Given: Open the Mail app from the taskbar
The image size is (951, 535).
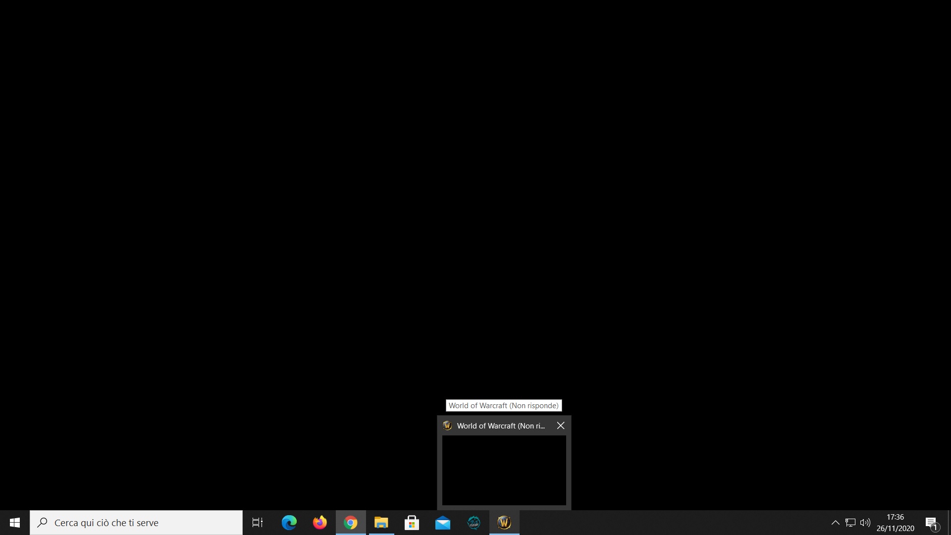Looking at the screenshot, I should tap(443, 523).
